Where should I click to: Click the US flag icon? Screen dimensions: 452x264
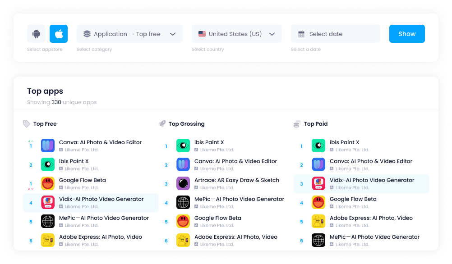[x=202, y=34]
